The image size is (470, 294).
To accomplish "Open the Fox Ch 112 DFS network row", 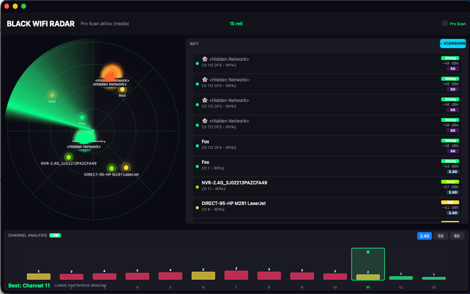I will tap(327, 146).
